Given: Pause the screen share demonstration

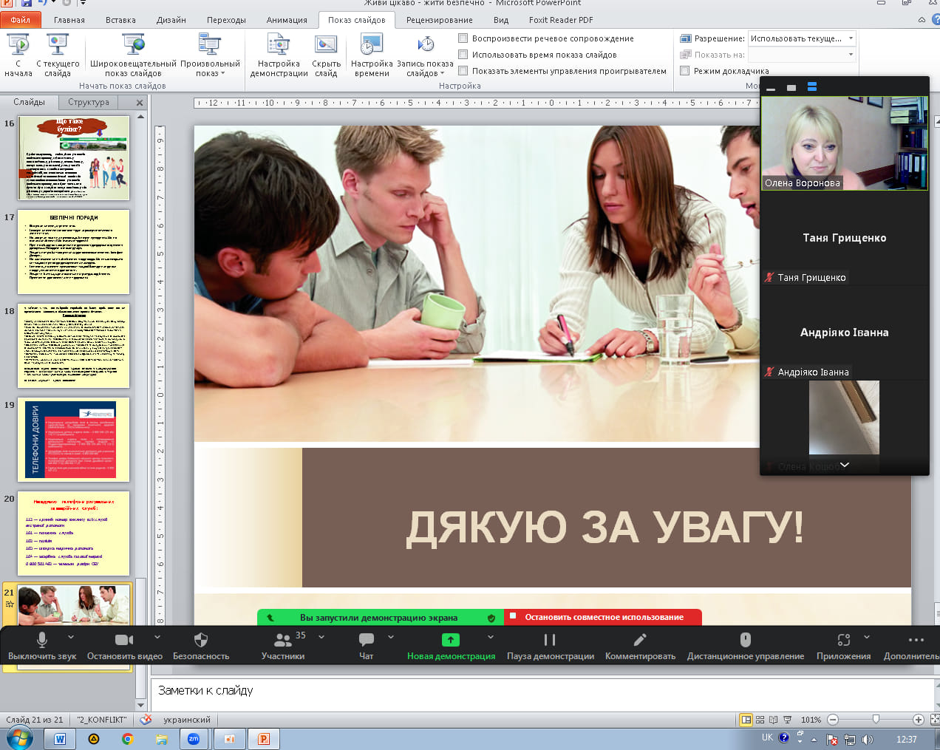Looking at the screenshot, I should pyautogui.click(x=550, y=640).
